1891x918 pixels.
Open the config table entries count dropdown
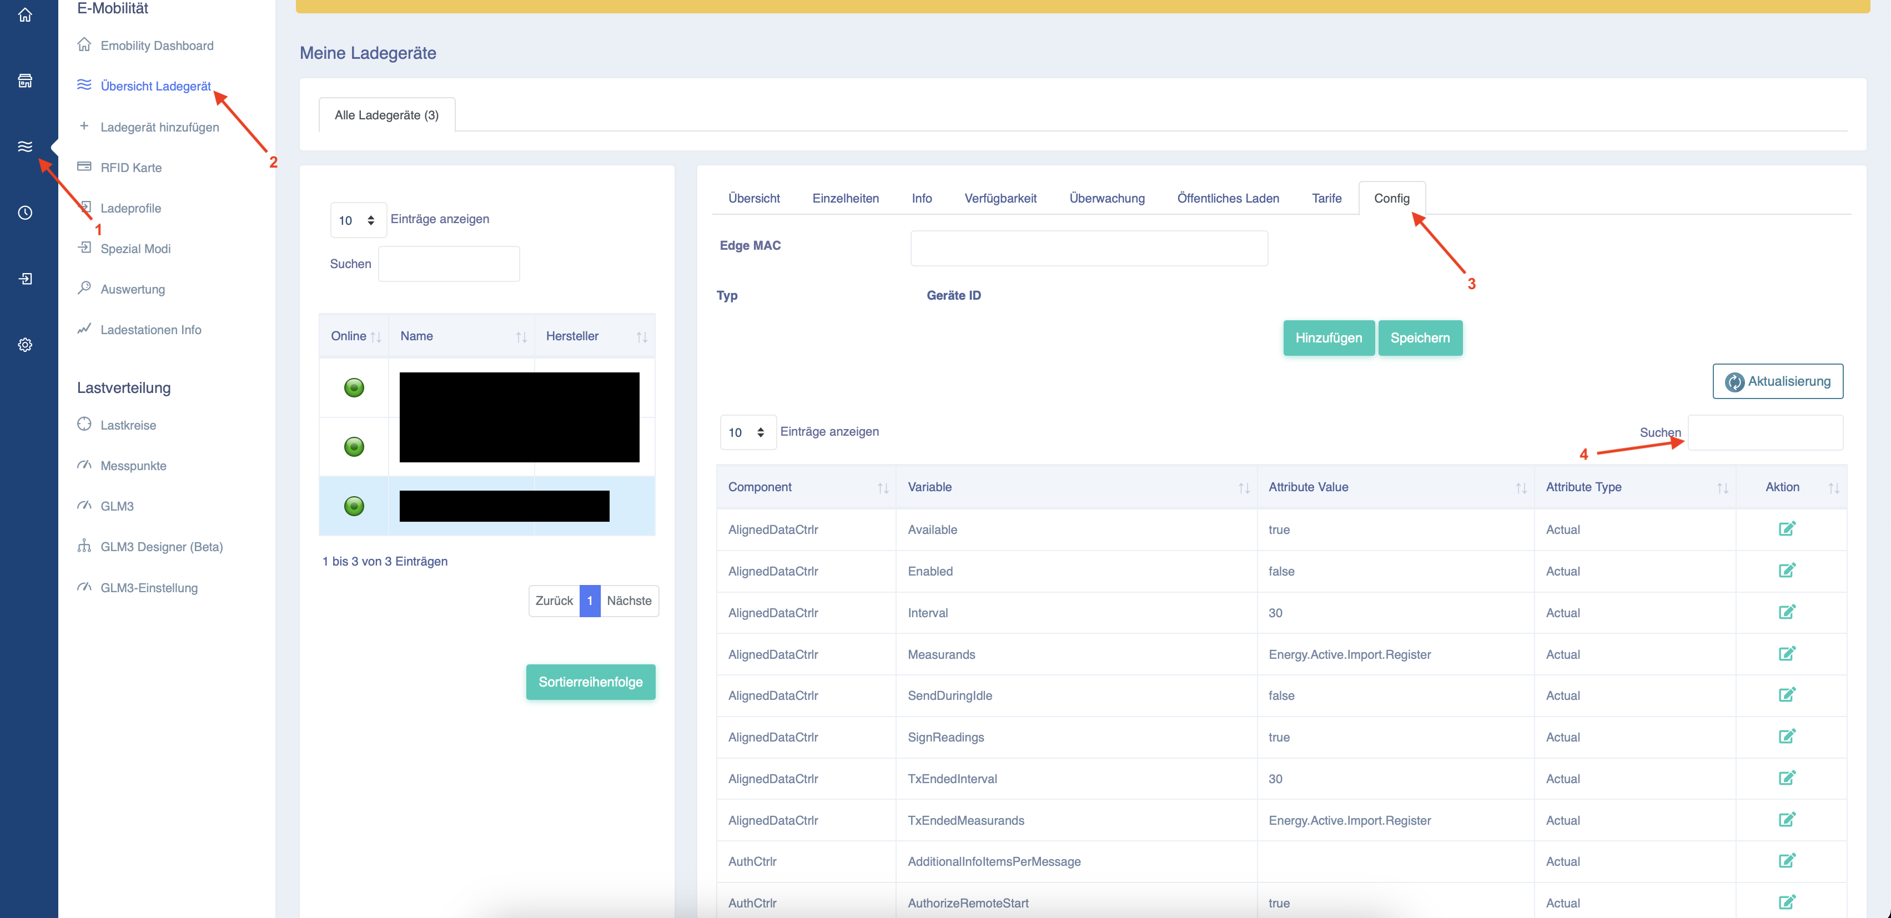click(x=747, y=432)
